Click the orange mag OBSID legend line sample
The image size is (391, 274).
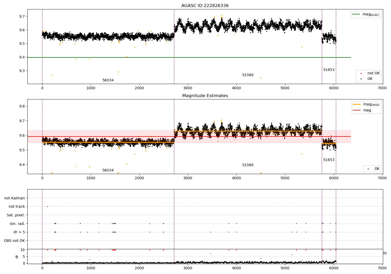click(x=357, y=104)
